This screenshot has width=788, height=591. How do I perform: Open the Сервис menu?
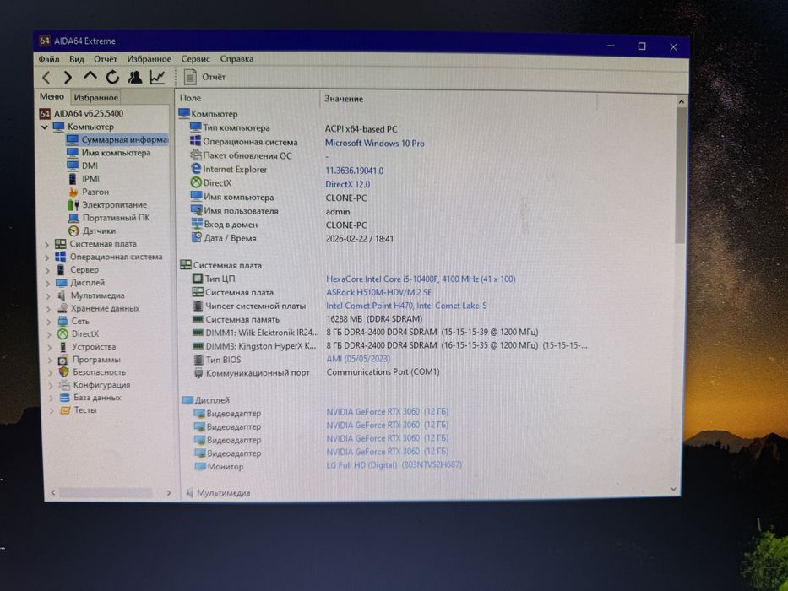195,59
